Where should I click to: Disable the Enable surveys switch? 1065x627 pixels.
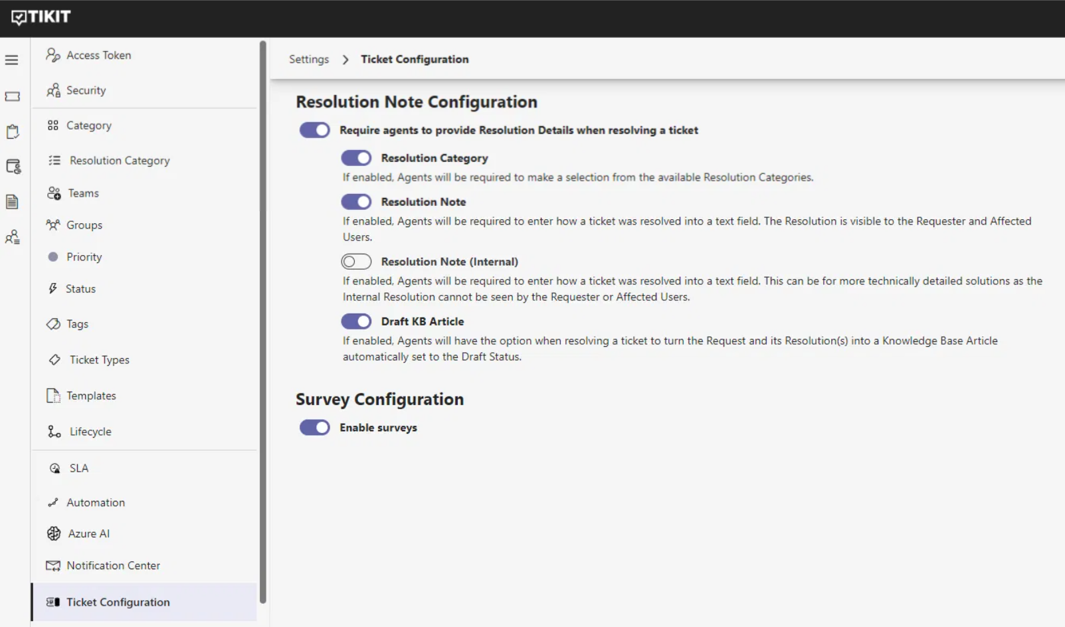[x=314, y=427]
